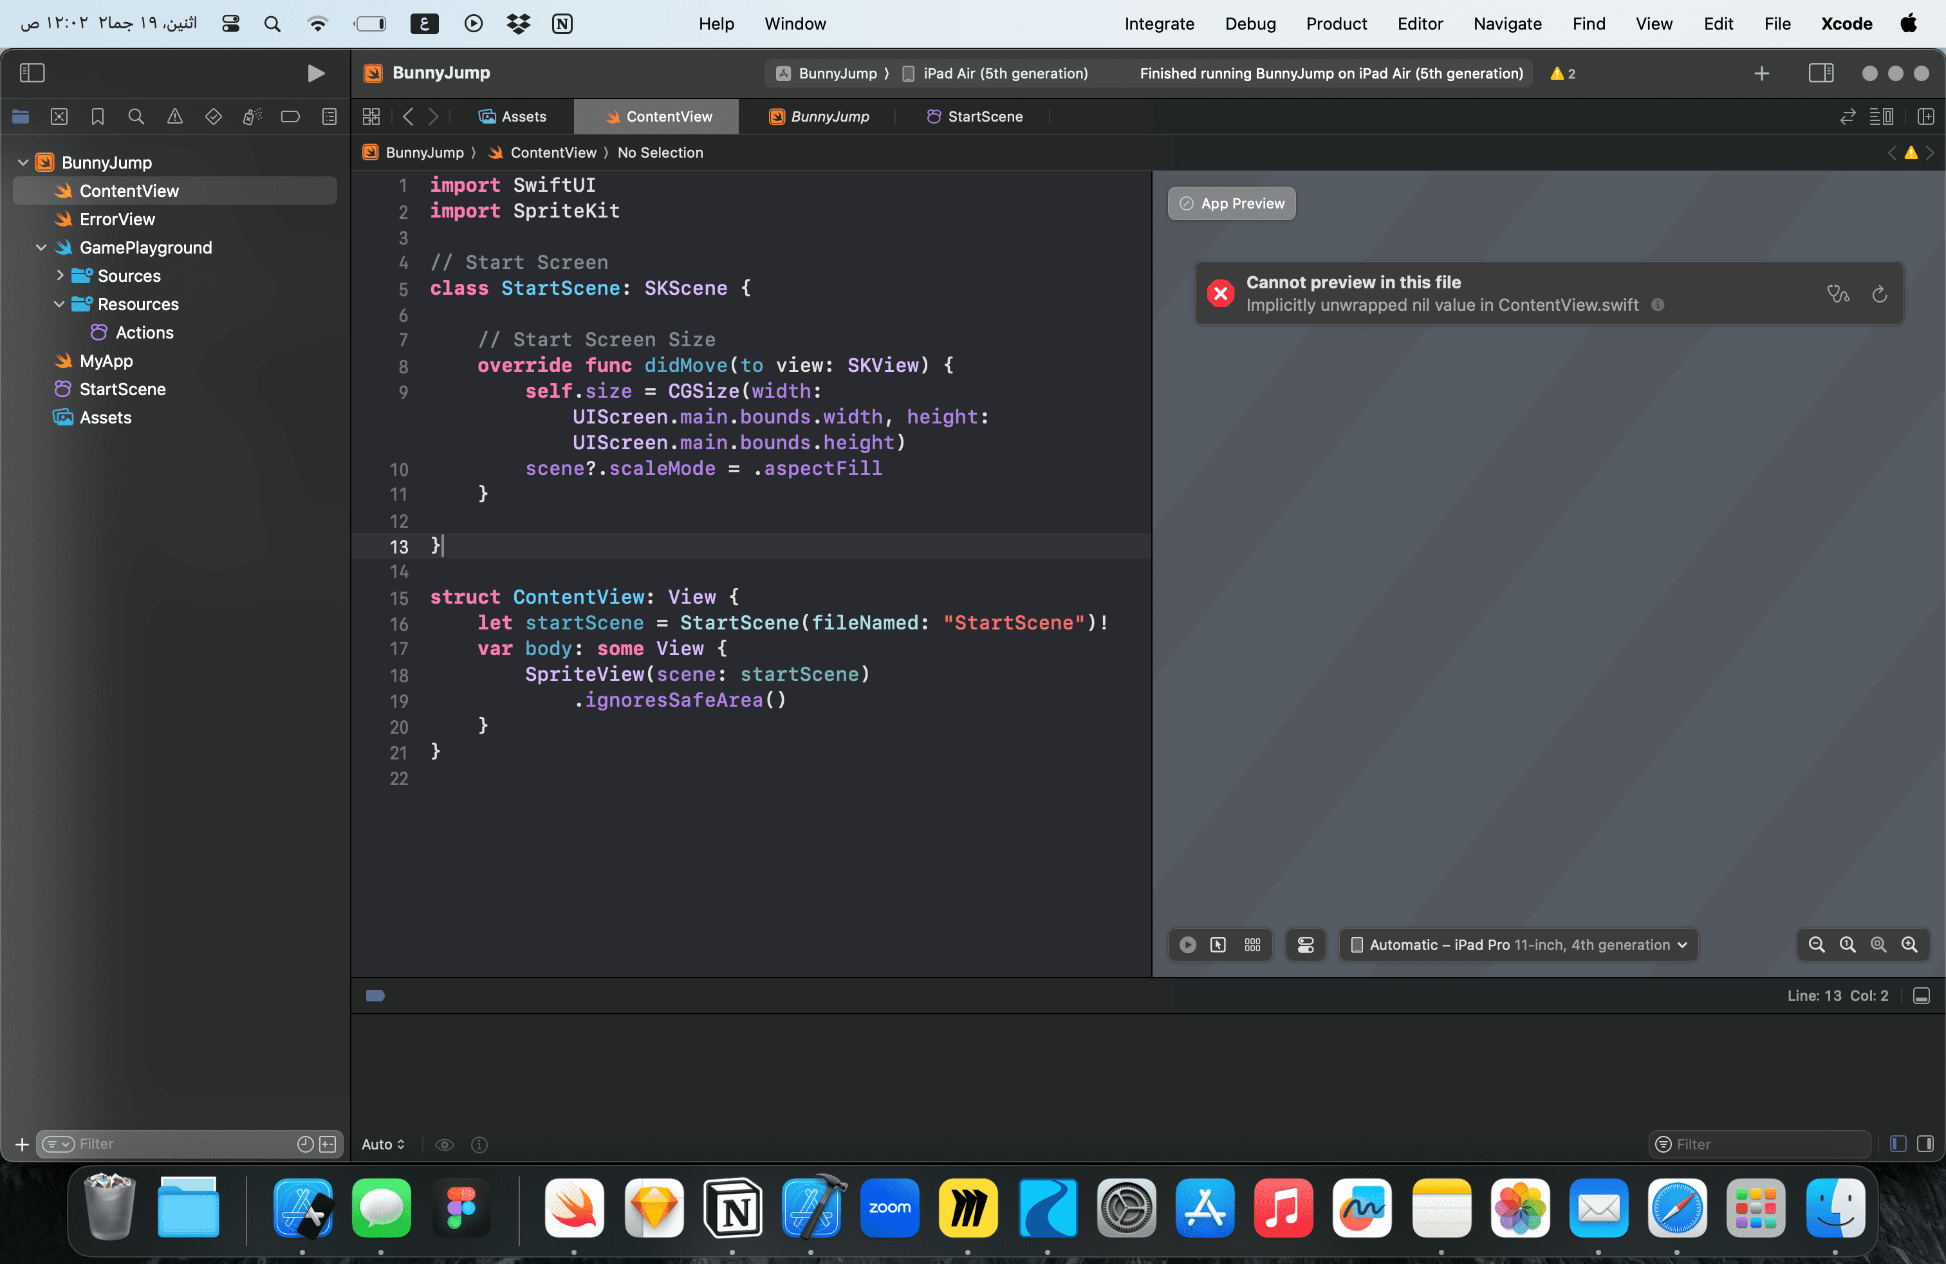Select Actions file in Resources
The width and height of the screenshot is (1946, 1264).
[144, 333]
